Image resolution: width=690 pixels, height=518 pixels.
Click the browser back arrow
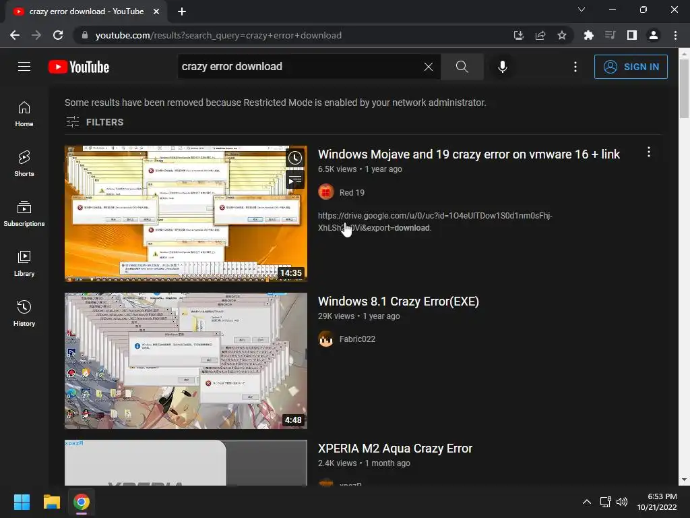point(15,35)
